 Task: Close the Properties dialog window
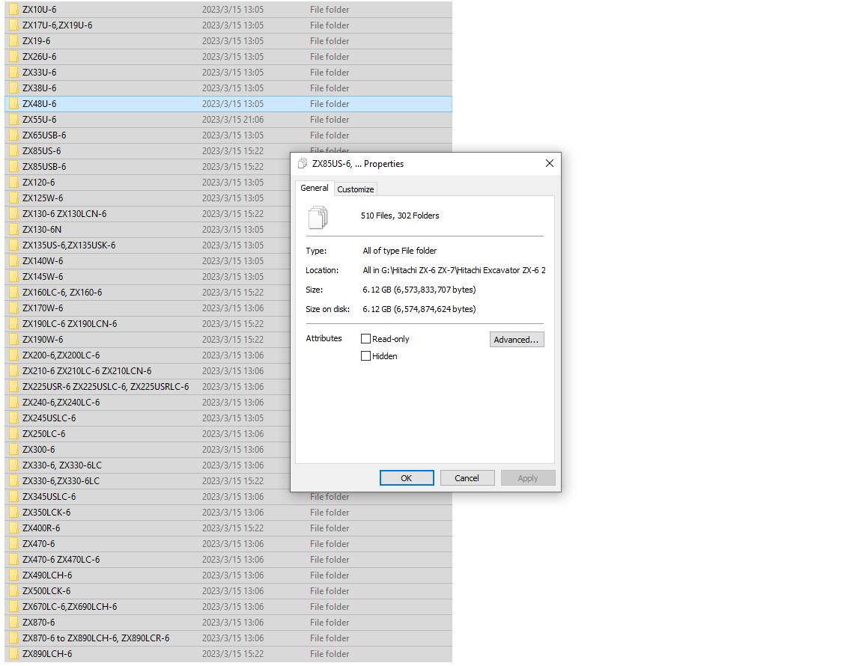click(x=550, y=163)
